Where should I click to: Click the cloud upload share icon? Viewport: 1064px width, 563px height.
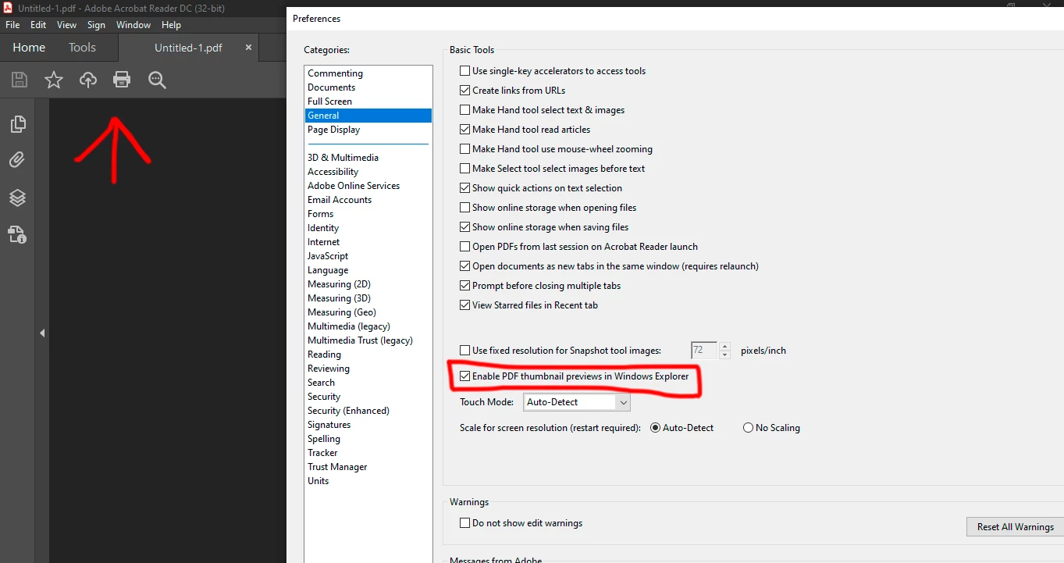[x=88, y=80]
